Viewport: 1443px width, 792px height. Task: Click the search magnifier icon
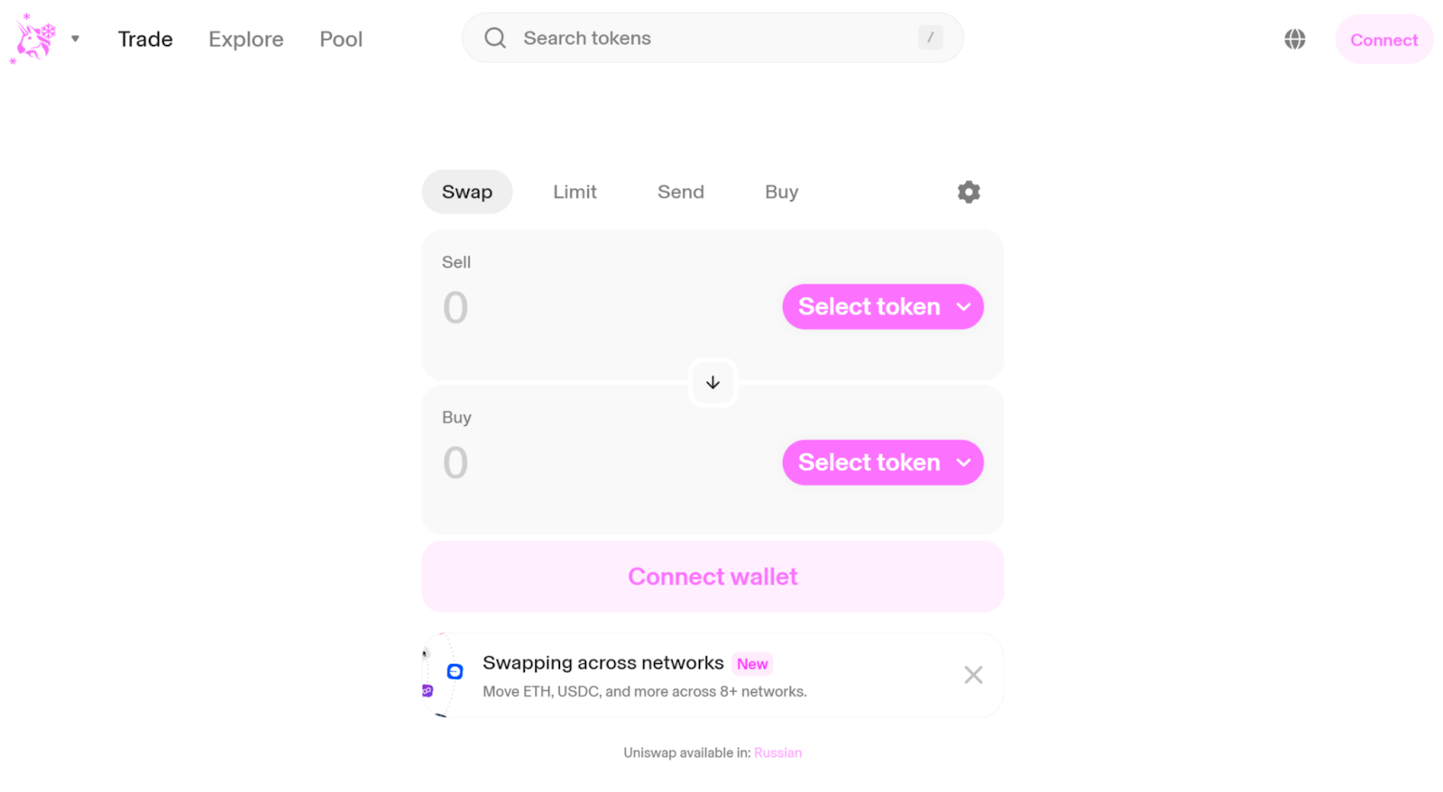pos(495,38)
